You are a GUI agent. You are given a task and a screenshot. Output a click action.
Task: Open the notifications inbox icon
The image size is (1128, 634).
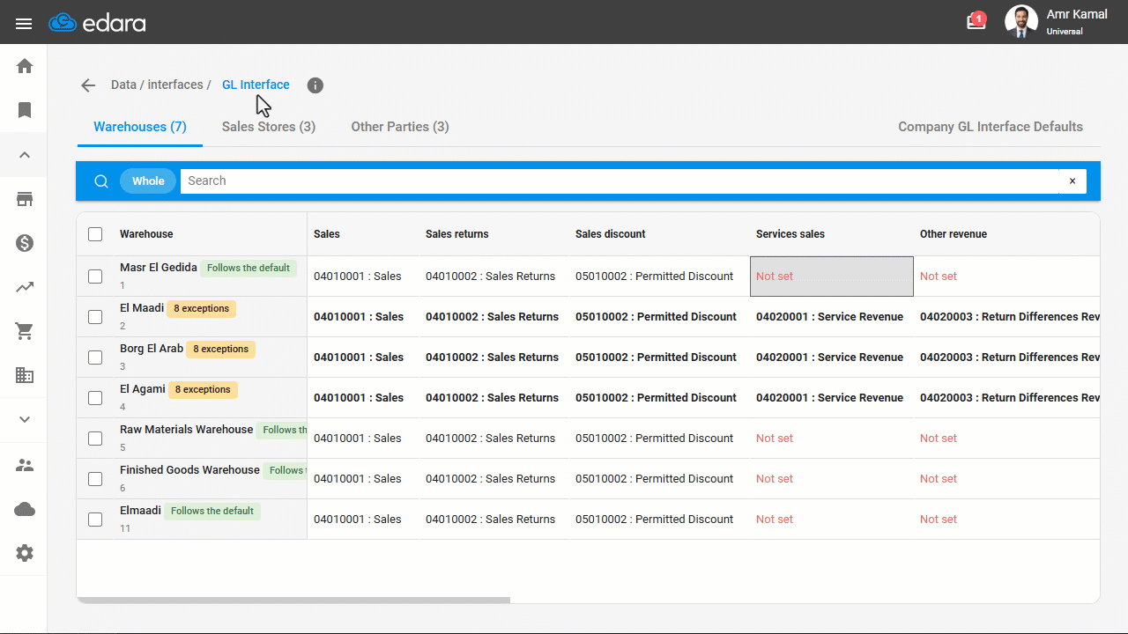976,21
